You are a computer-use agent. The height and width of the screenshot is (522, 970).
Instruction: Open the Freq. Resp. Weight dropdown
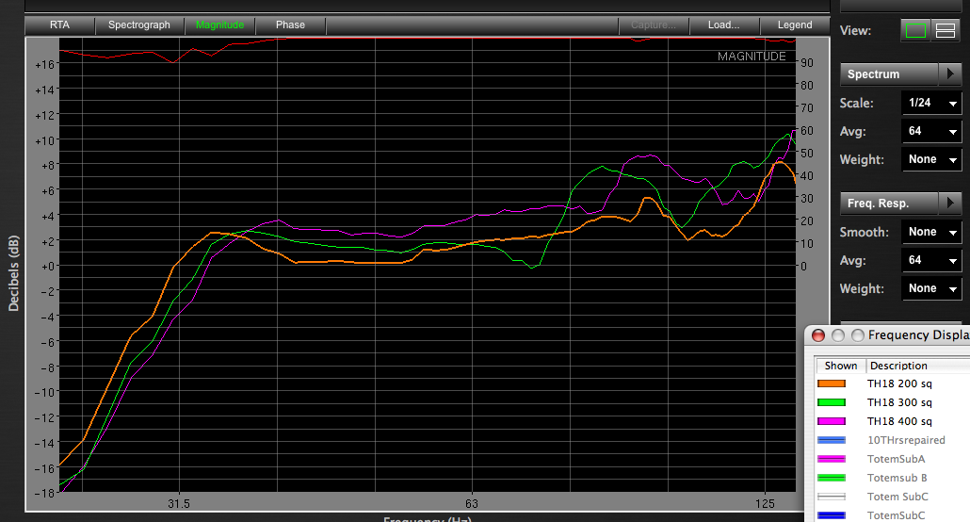(931, 288)
